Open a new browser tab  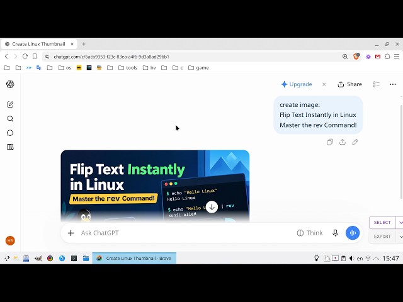(x=84, y=44)
